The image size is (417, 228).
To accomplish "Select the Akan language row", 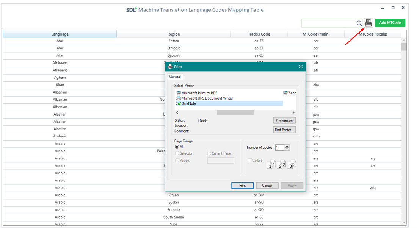I will [x=60, y=85].
